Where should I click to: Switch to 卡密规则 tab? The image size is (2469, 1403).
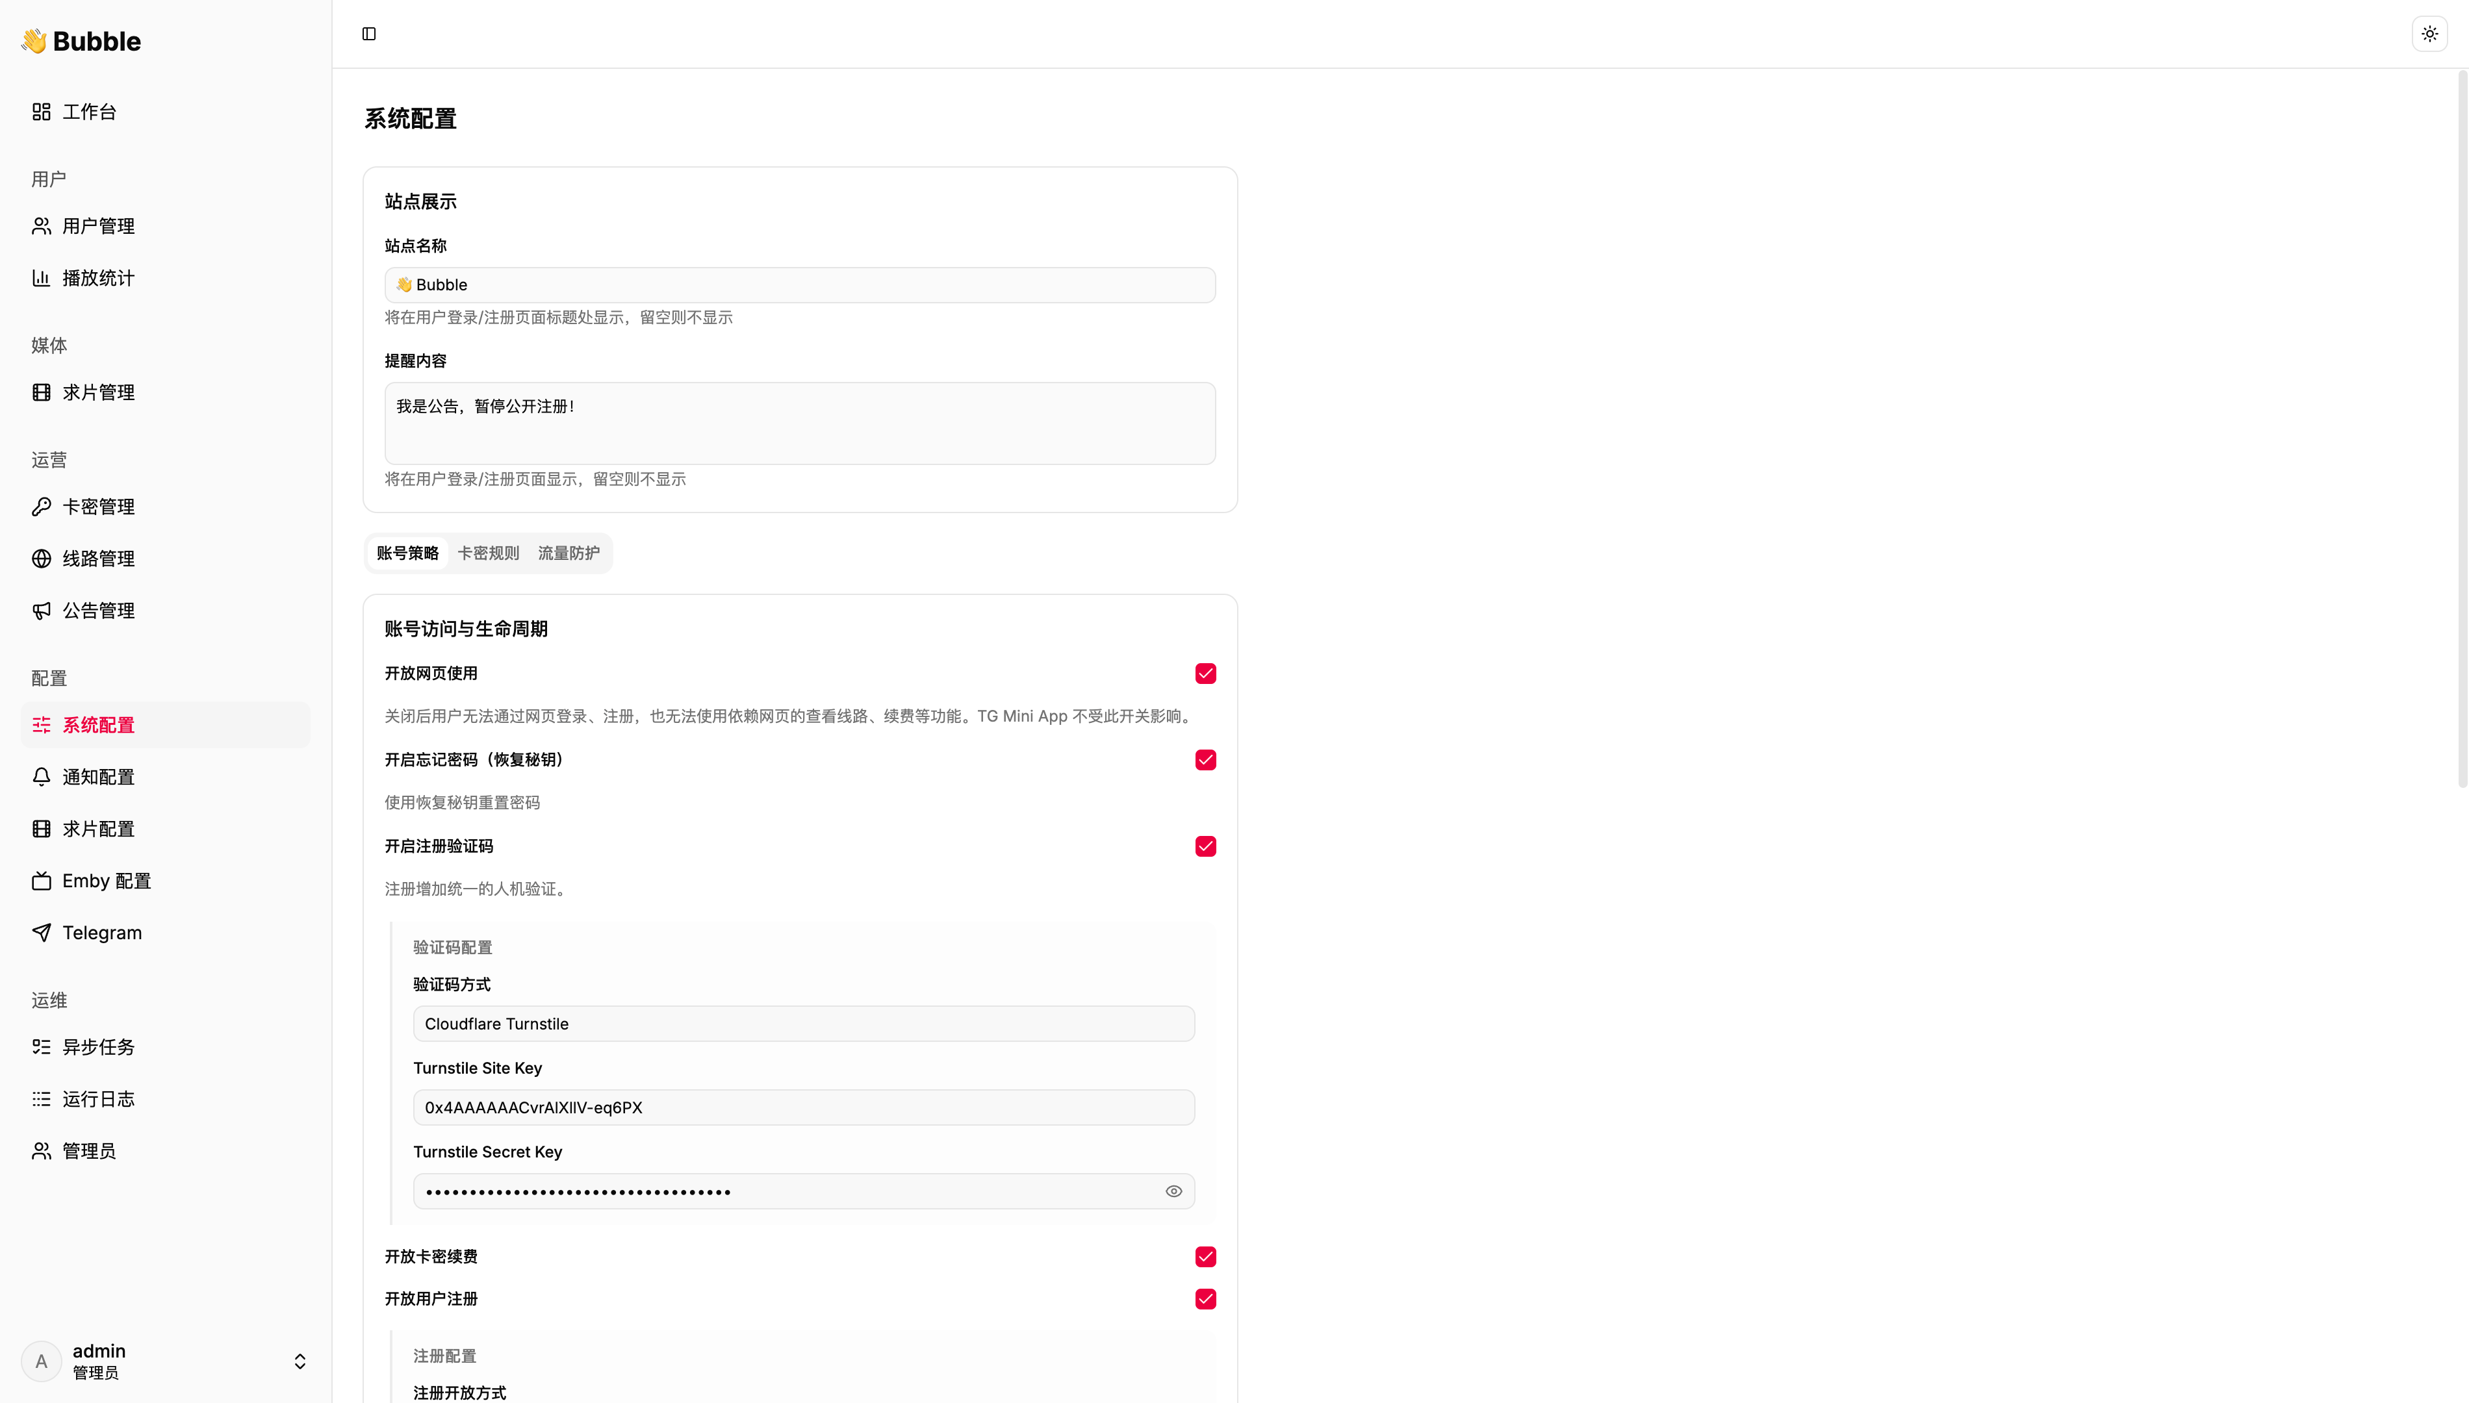click(x=488, y=553)
